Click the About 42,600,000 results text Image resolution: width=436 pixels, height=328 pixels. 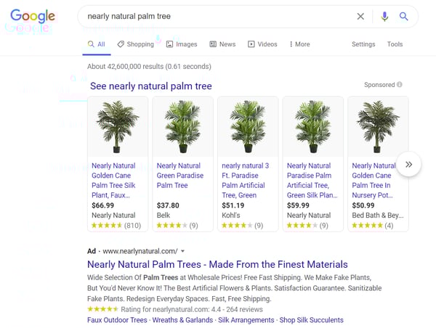(149, 67)
